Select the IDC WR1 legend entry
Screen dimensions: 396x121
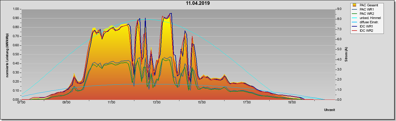pyautogui.click(x=366, y=26)
